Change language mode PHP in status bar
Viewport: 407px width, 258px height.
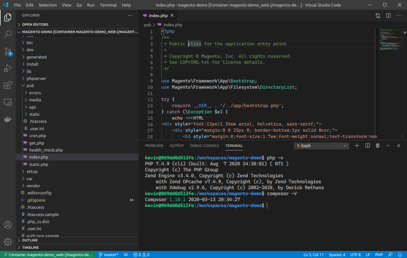379,255
